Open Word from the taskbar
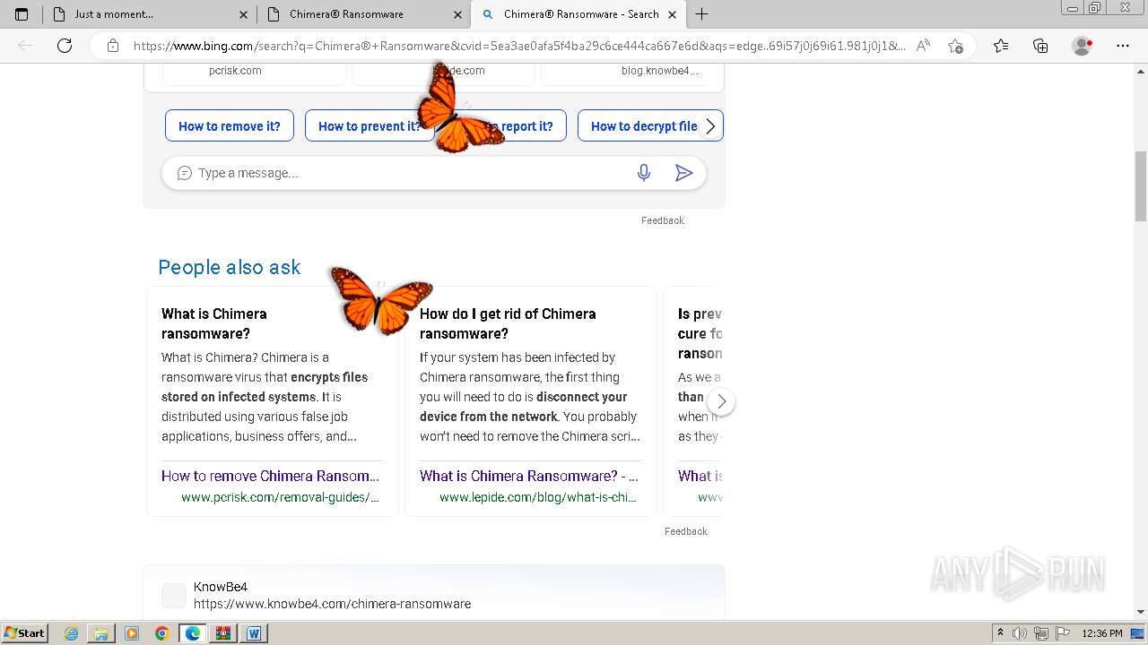1148x645 pixels. tap(254, 633)
